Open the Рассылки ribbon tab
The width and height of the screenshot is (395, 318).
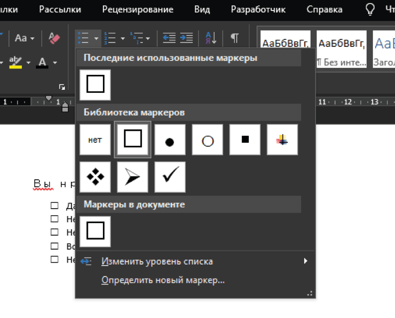coord(60,9)
